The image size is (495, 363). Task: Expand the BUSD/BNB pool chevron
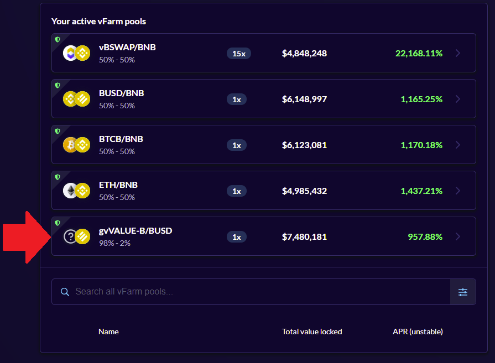pyautogui.click(x=457, y=99)
